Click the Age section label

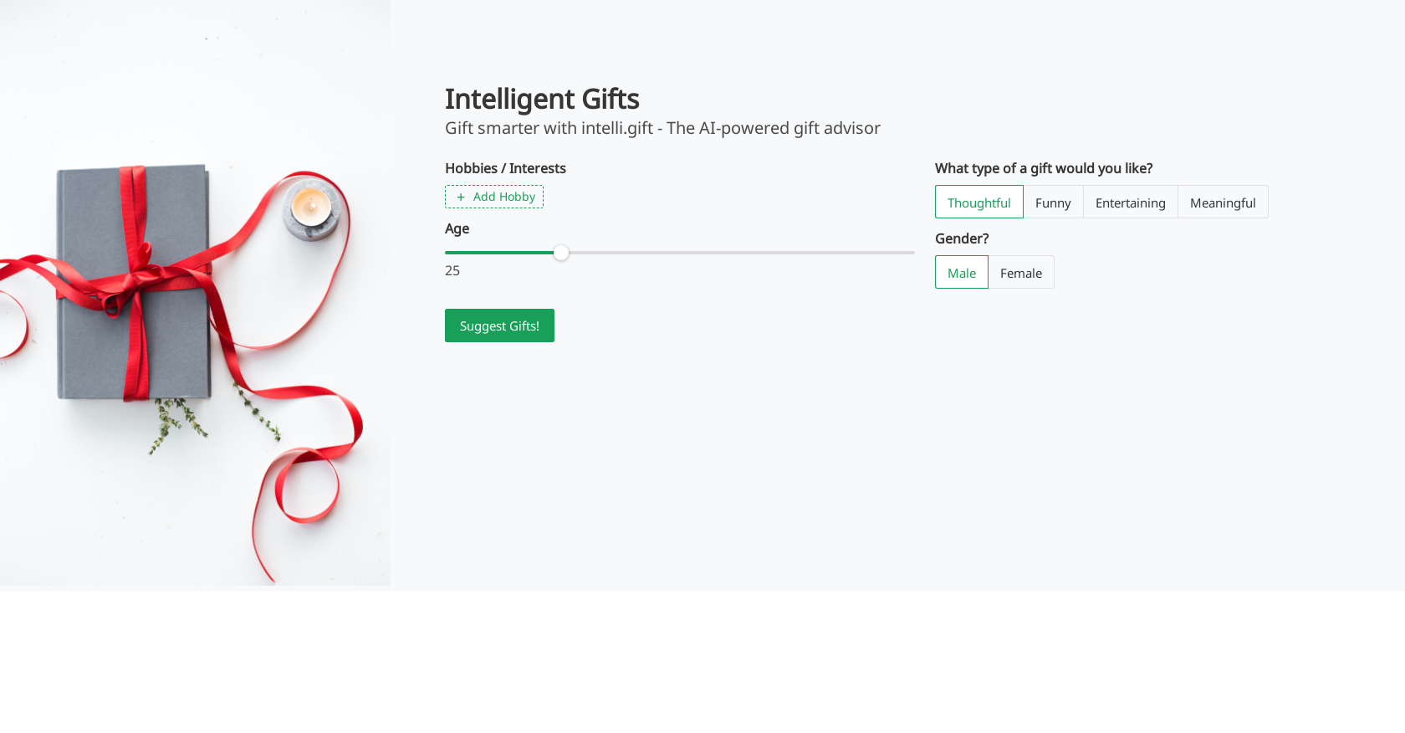click(x=457, y=228)
